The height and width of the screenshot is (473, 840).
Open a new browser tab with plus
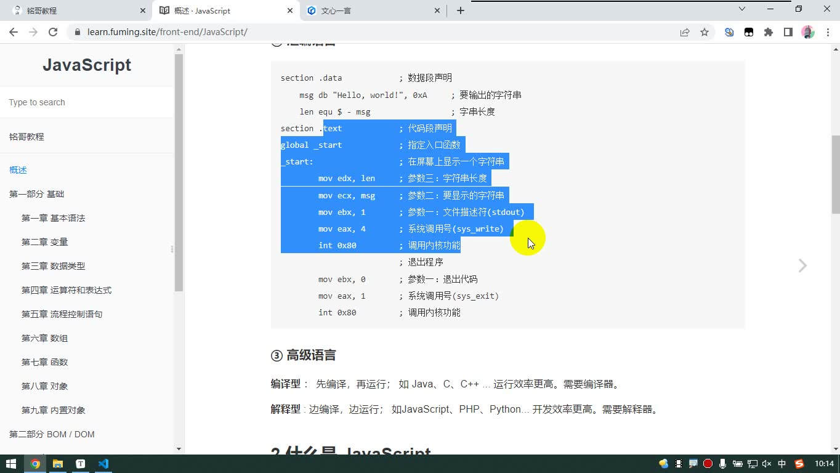click(x=460, y=10)
